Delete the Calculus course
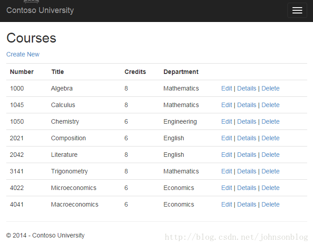The width and height of the screenshot is (313, 246). (x=270, y=105)
